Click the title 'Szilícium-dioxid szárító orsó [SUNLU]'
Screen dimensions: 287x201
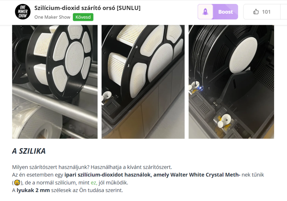click(x=87, y=8)
